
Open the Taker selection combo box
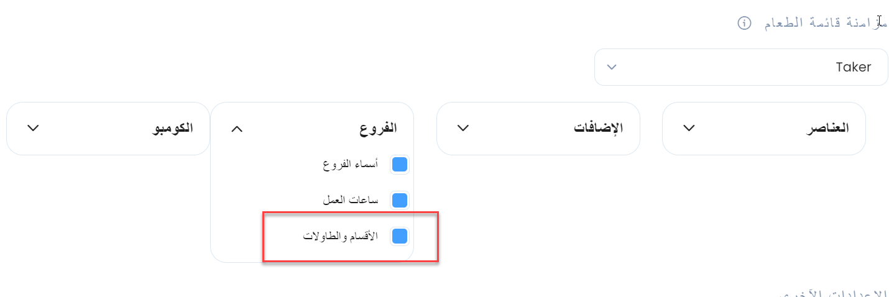click(x=741, y=67)
